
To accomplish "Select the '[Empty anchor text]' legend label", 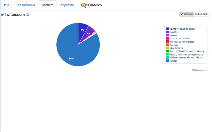I will (x=183, y=29).
